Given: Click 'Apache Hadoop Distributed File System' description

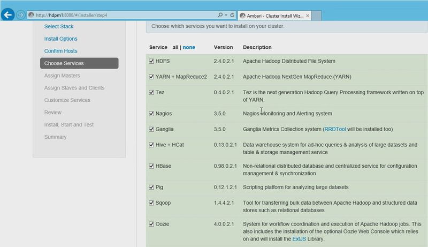Looking at the screenshot, I should 289,61.
